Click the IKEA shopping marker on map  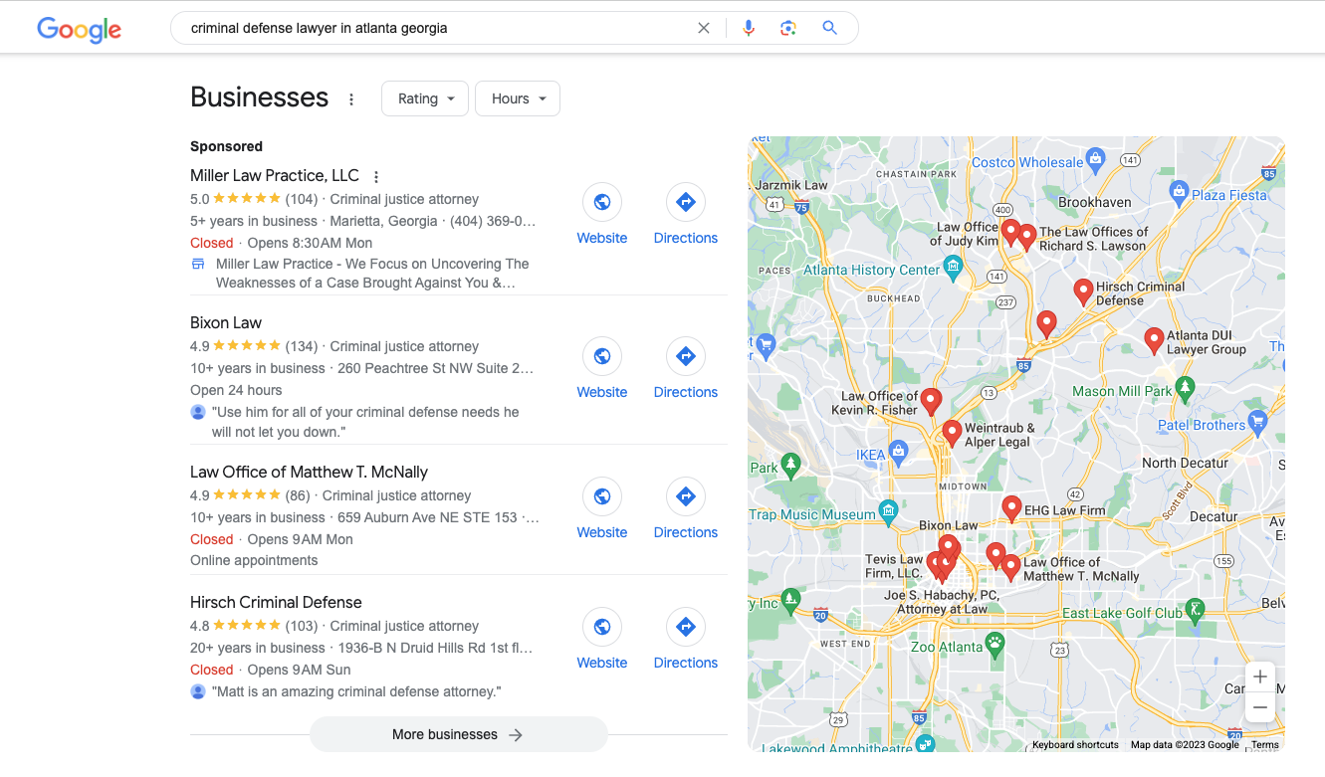coord(899,453)
